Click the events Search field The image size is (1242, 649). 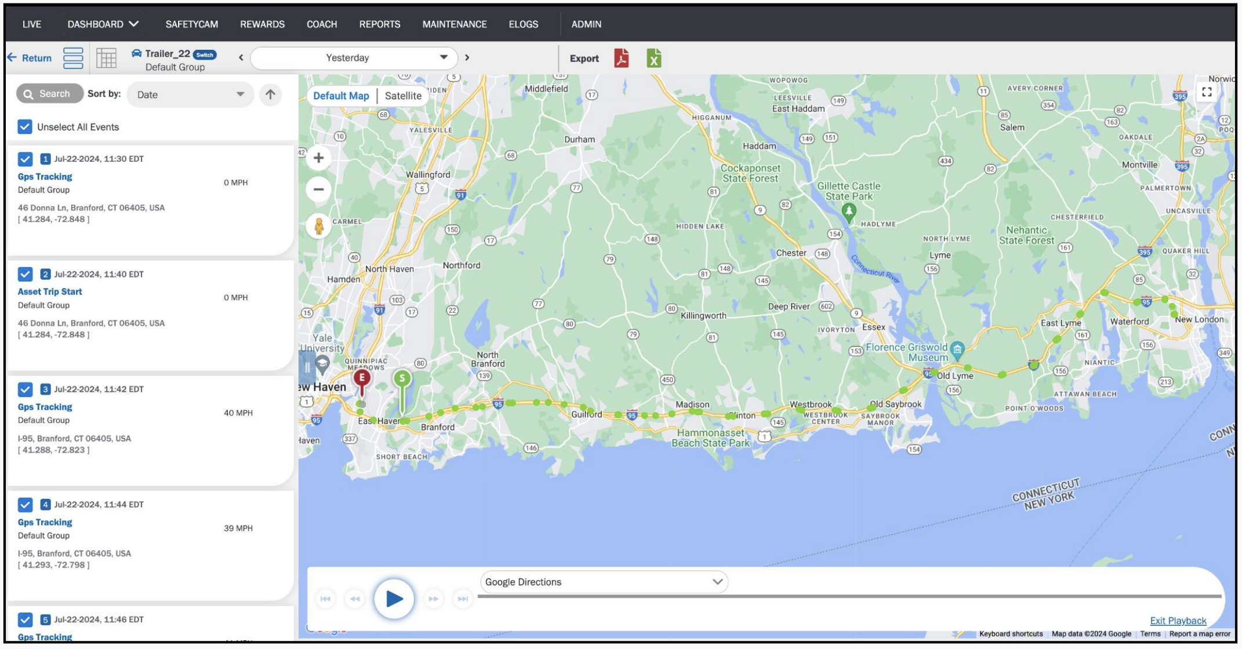[50, 94]
